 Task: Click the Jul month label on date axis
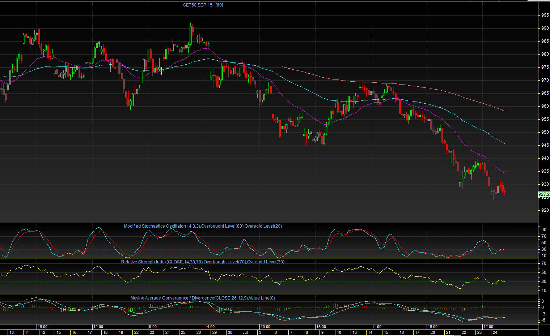point(245,332)
